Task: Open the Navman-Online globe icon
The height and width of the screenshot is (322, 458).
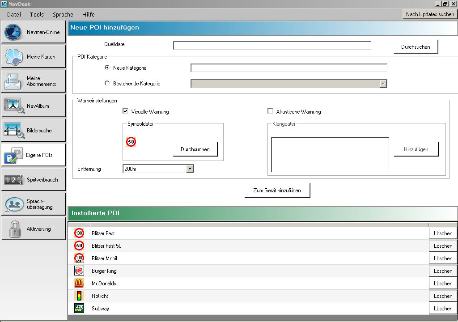Action: click(13, 32)
